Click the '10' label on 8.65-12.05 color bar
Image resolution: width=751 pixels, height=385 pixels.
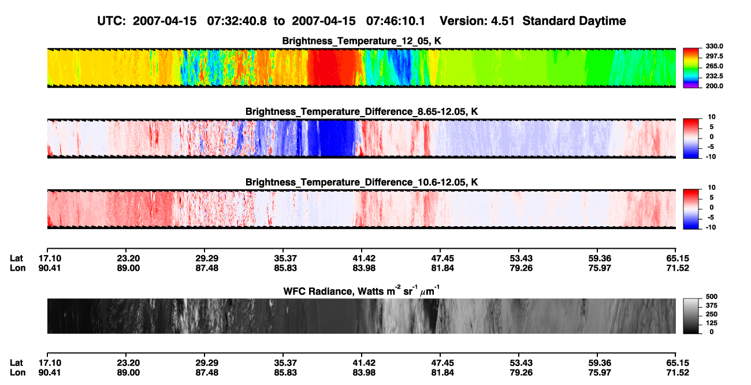tap(711, 117)
